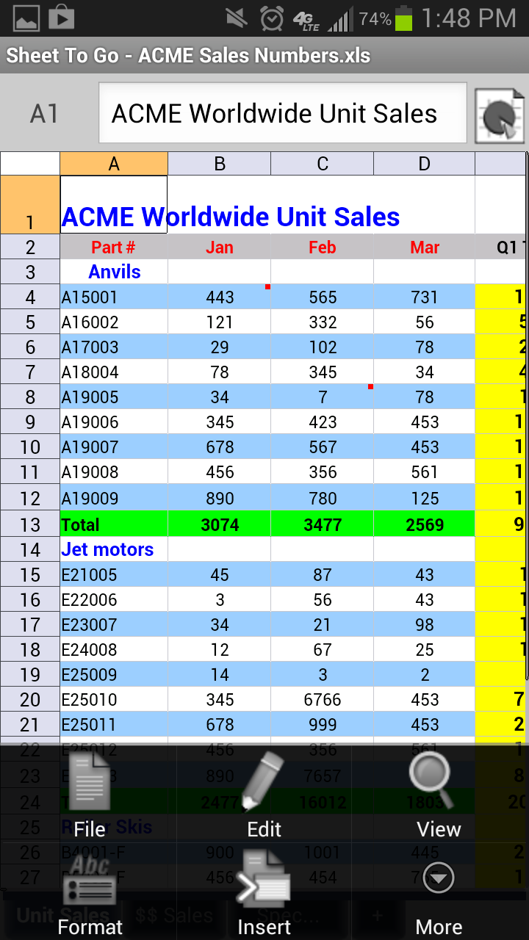The width and height of the screenshot is (529, 940).
Task: Add a new sheet with plus tab
Action: coord(377,915)
